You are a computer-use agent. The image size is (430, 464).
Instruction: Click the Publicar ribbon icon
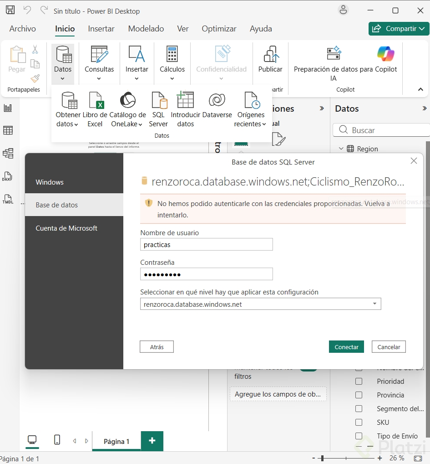tap(270, 59)
